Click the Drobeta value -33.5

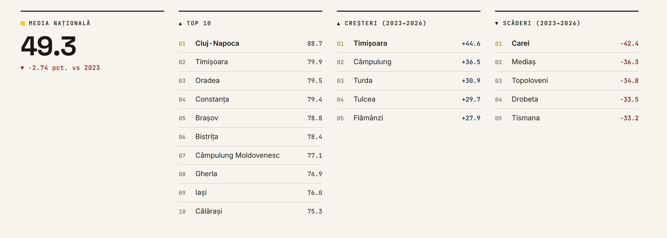pyautogui.click(x=629, y=100)
